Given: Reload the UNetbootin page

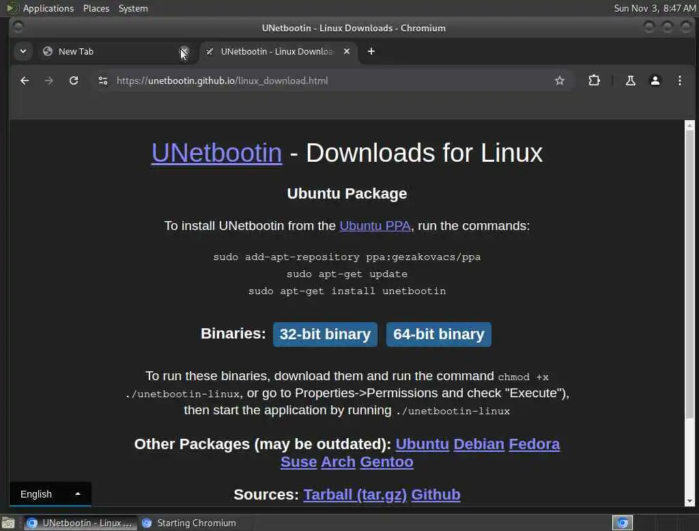Looking at the screenshot, I should (x=74, y=81).
